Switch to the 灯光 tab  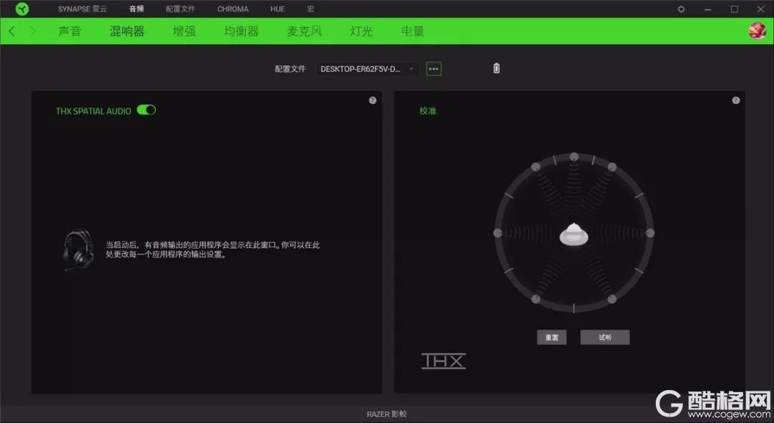click(361, 31)
